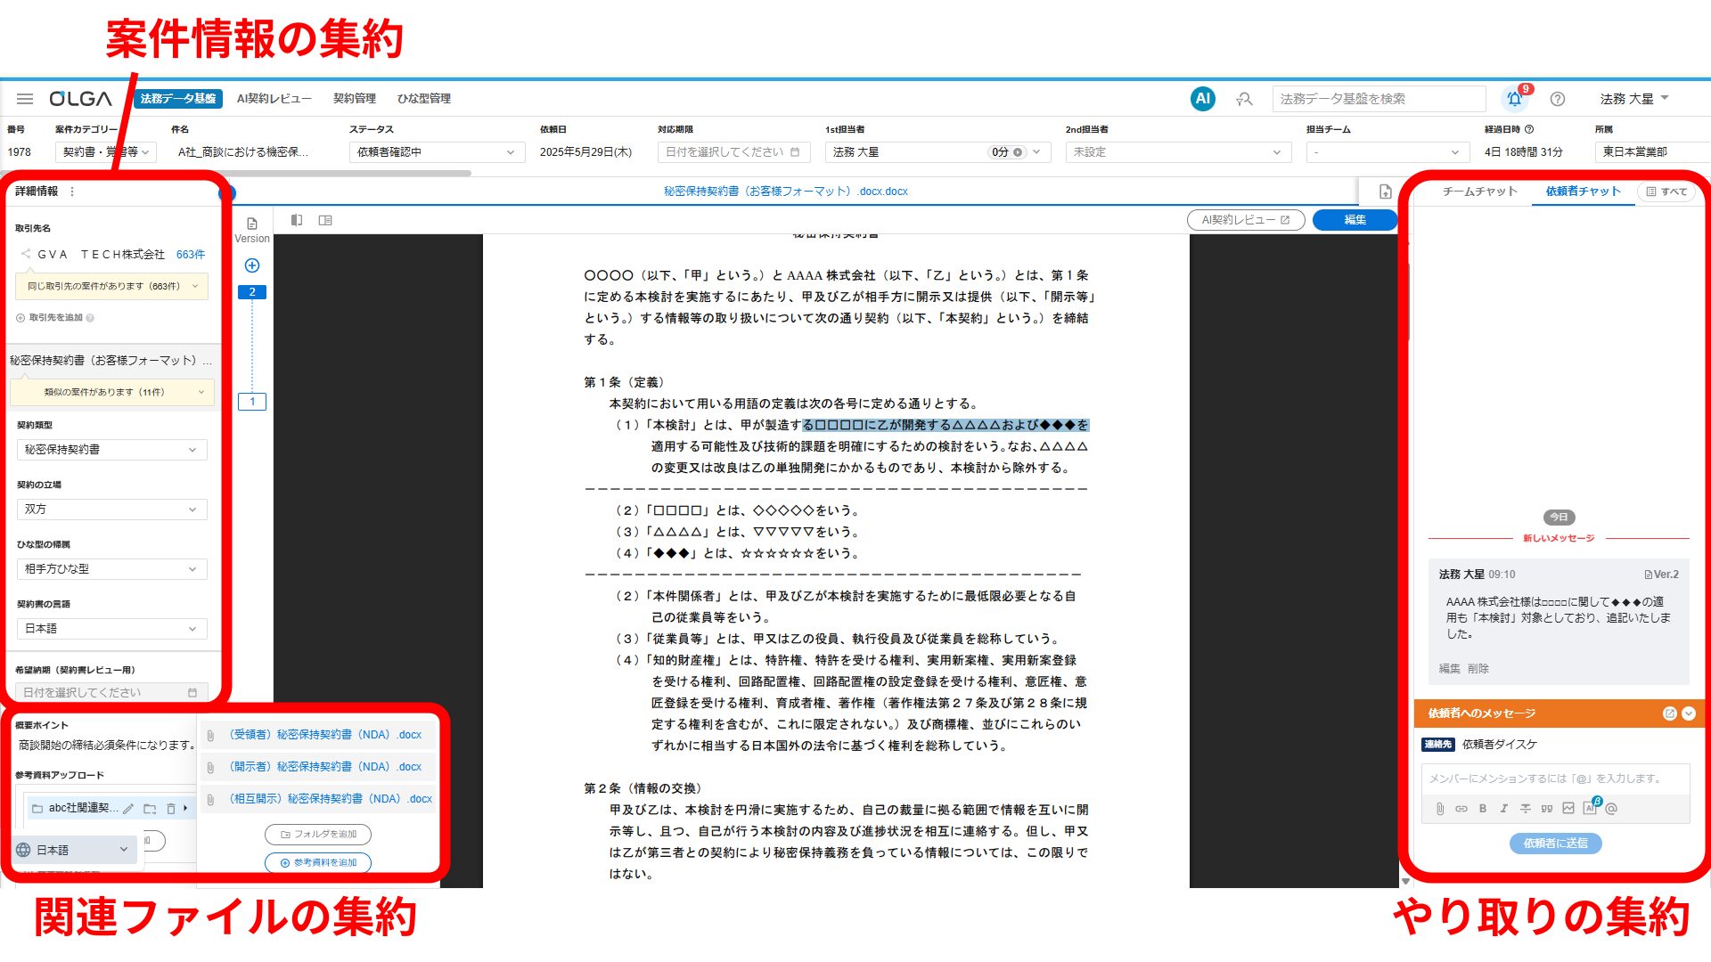Focus 法務データ基盤を検索 search field
This screenshot has width=1711, height=962.
tap(1379, 99)
